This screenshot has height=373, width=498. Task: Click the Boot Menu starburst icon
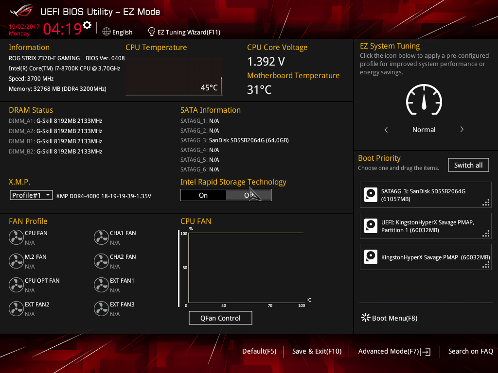click(x=365, y=318)
